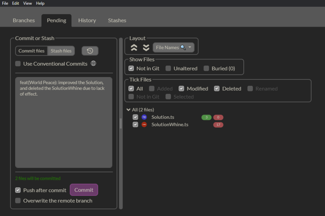Click inside the commit message text area
The width and height of the screenshot is (325, 216).
64,122
